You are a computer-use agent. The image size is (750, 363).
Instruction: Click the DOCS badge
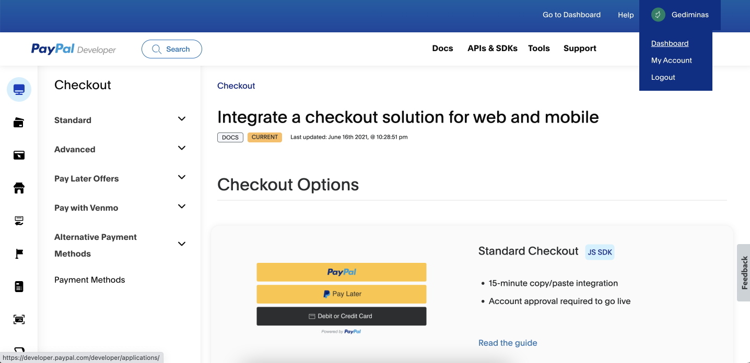[x=230, y=138]
